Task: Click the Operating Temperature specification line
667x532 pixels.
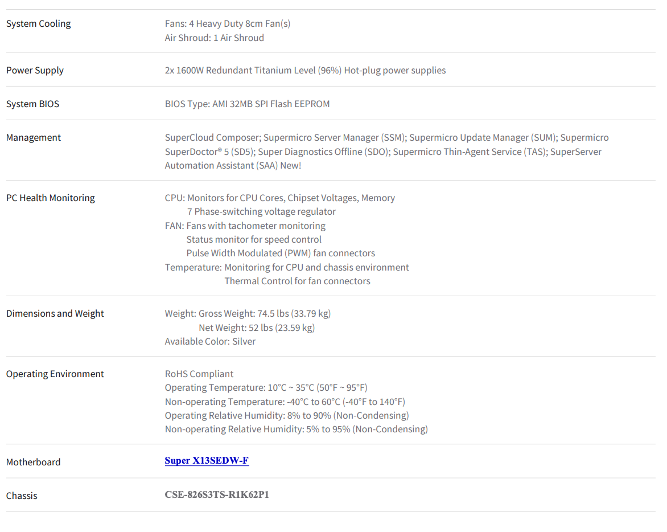Action: 266,388
